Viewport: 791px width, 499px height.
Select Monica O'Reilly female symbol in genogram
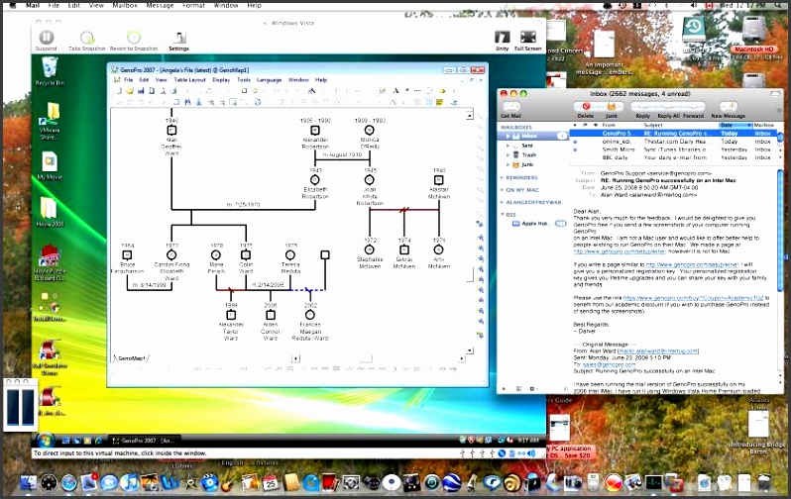point(370,131)
